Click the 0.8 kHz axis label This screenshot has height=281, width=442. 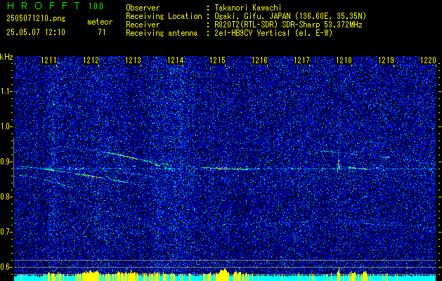(x=5, y=197)
